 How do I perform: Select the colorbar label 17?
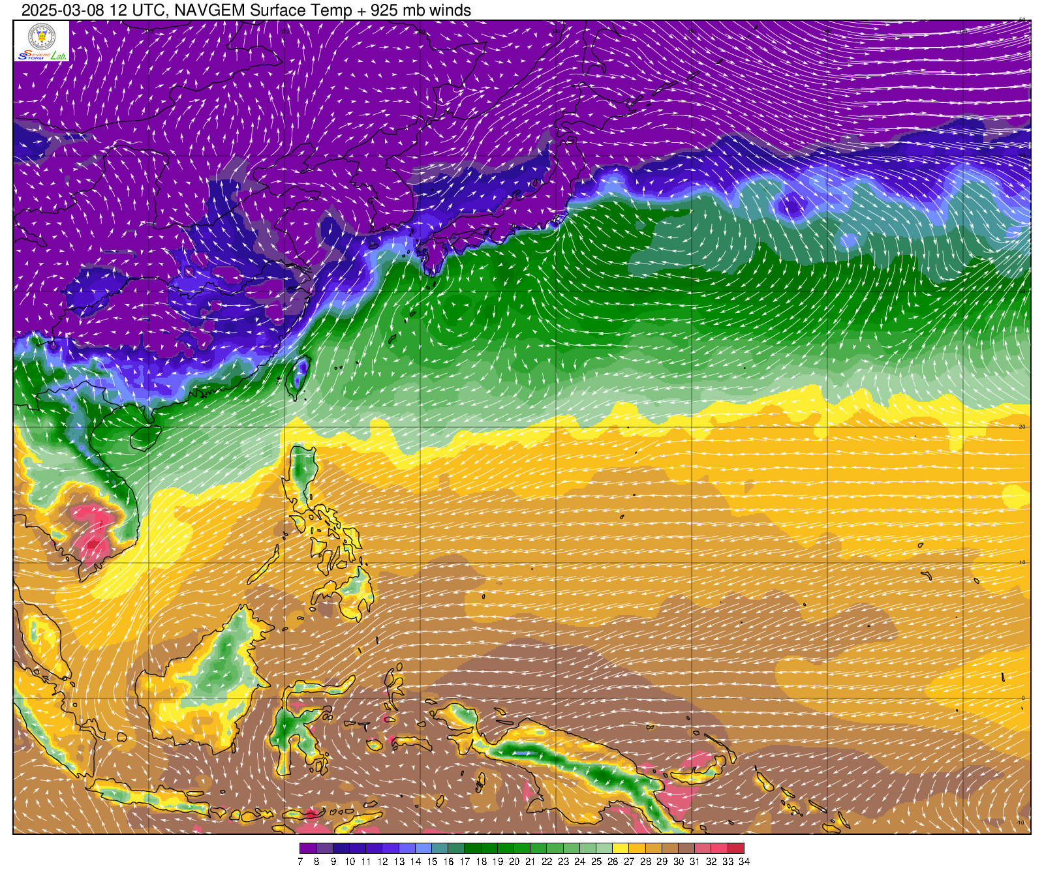[x=465, y=862]
